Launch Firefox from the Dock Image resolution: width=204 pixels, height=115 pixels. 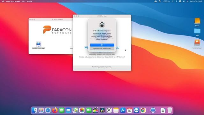(55, 110)
